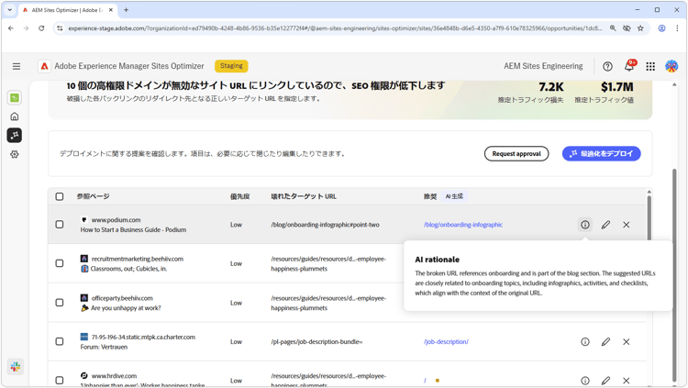Click the Request approval button
This screenshot has width=688, height=388.
[516, 153]
